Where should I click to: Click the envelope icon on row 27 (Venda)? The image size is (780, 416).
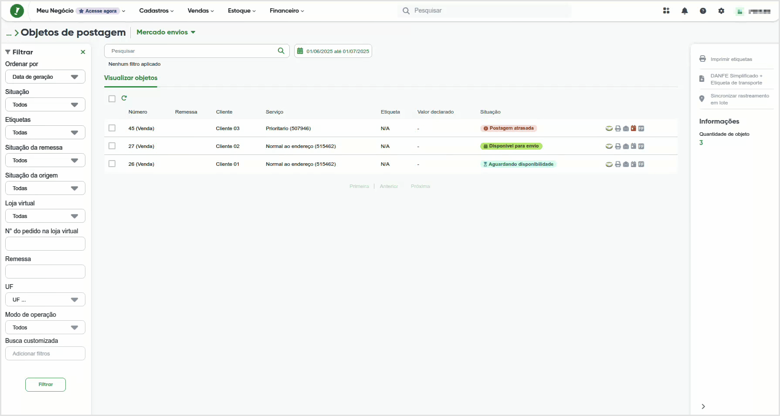pyautogui.click(x=626, y=146)
